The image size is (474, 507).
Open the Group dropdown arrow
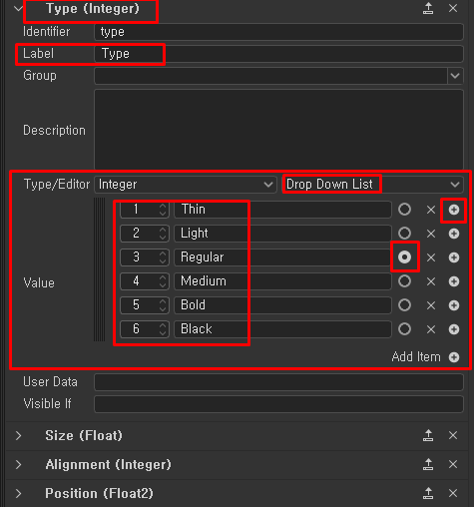pyautogui.click(x=455, y=76)
